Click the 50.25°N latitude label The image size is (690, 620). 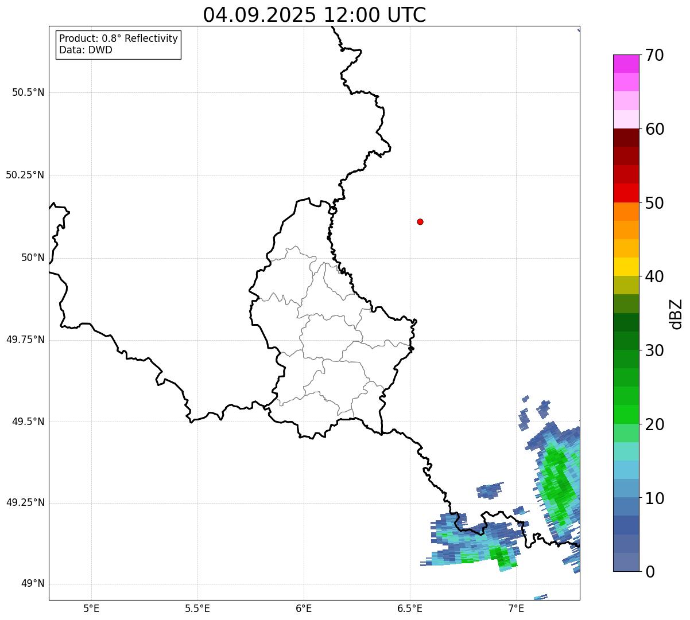[x=25, y=175]
